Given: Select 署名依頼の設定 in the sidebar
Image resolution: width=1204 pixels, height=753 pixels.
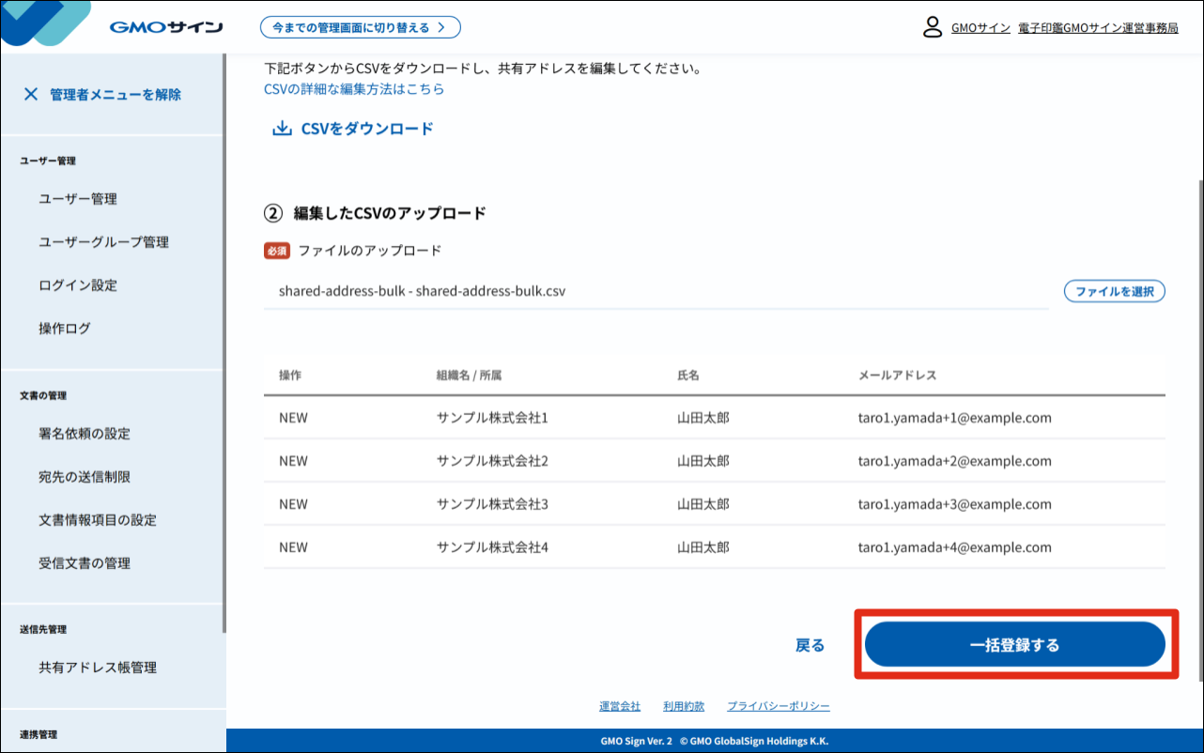Looking at the screenshot, I should click(85, 434).
